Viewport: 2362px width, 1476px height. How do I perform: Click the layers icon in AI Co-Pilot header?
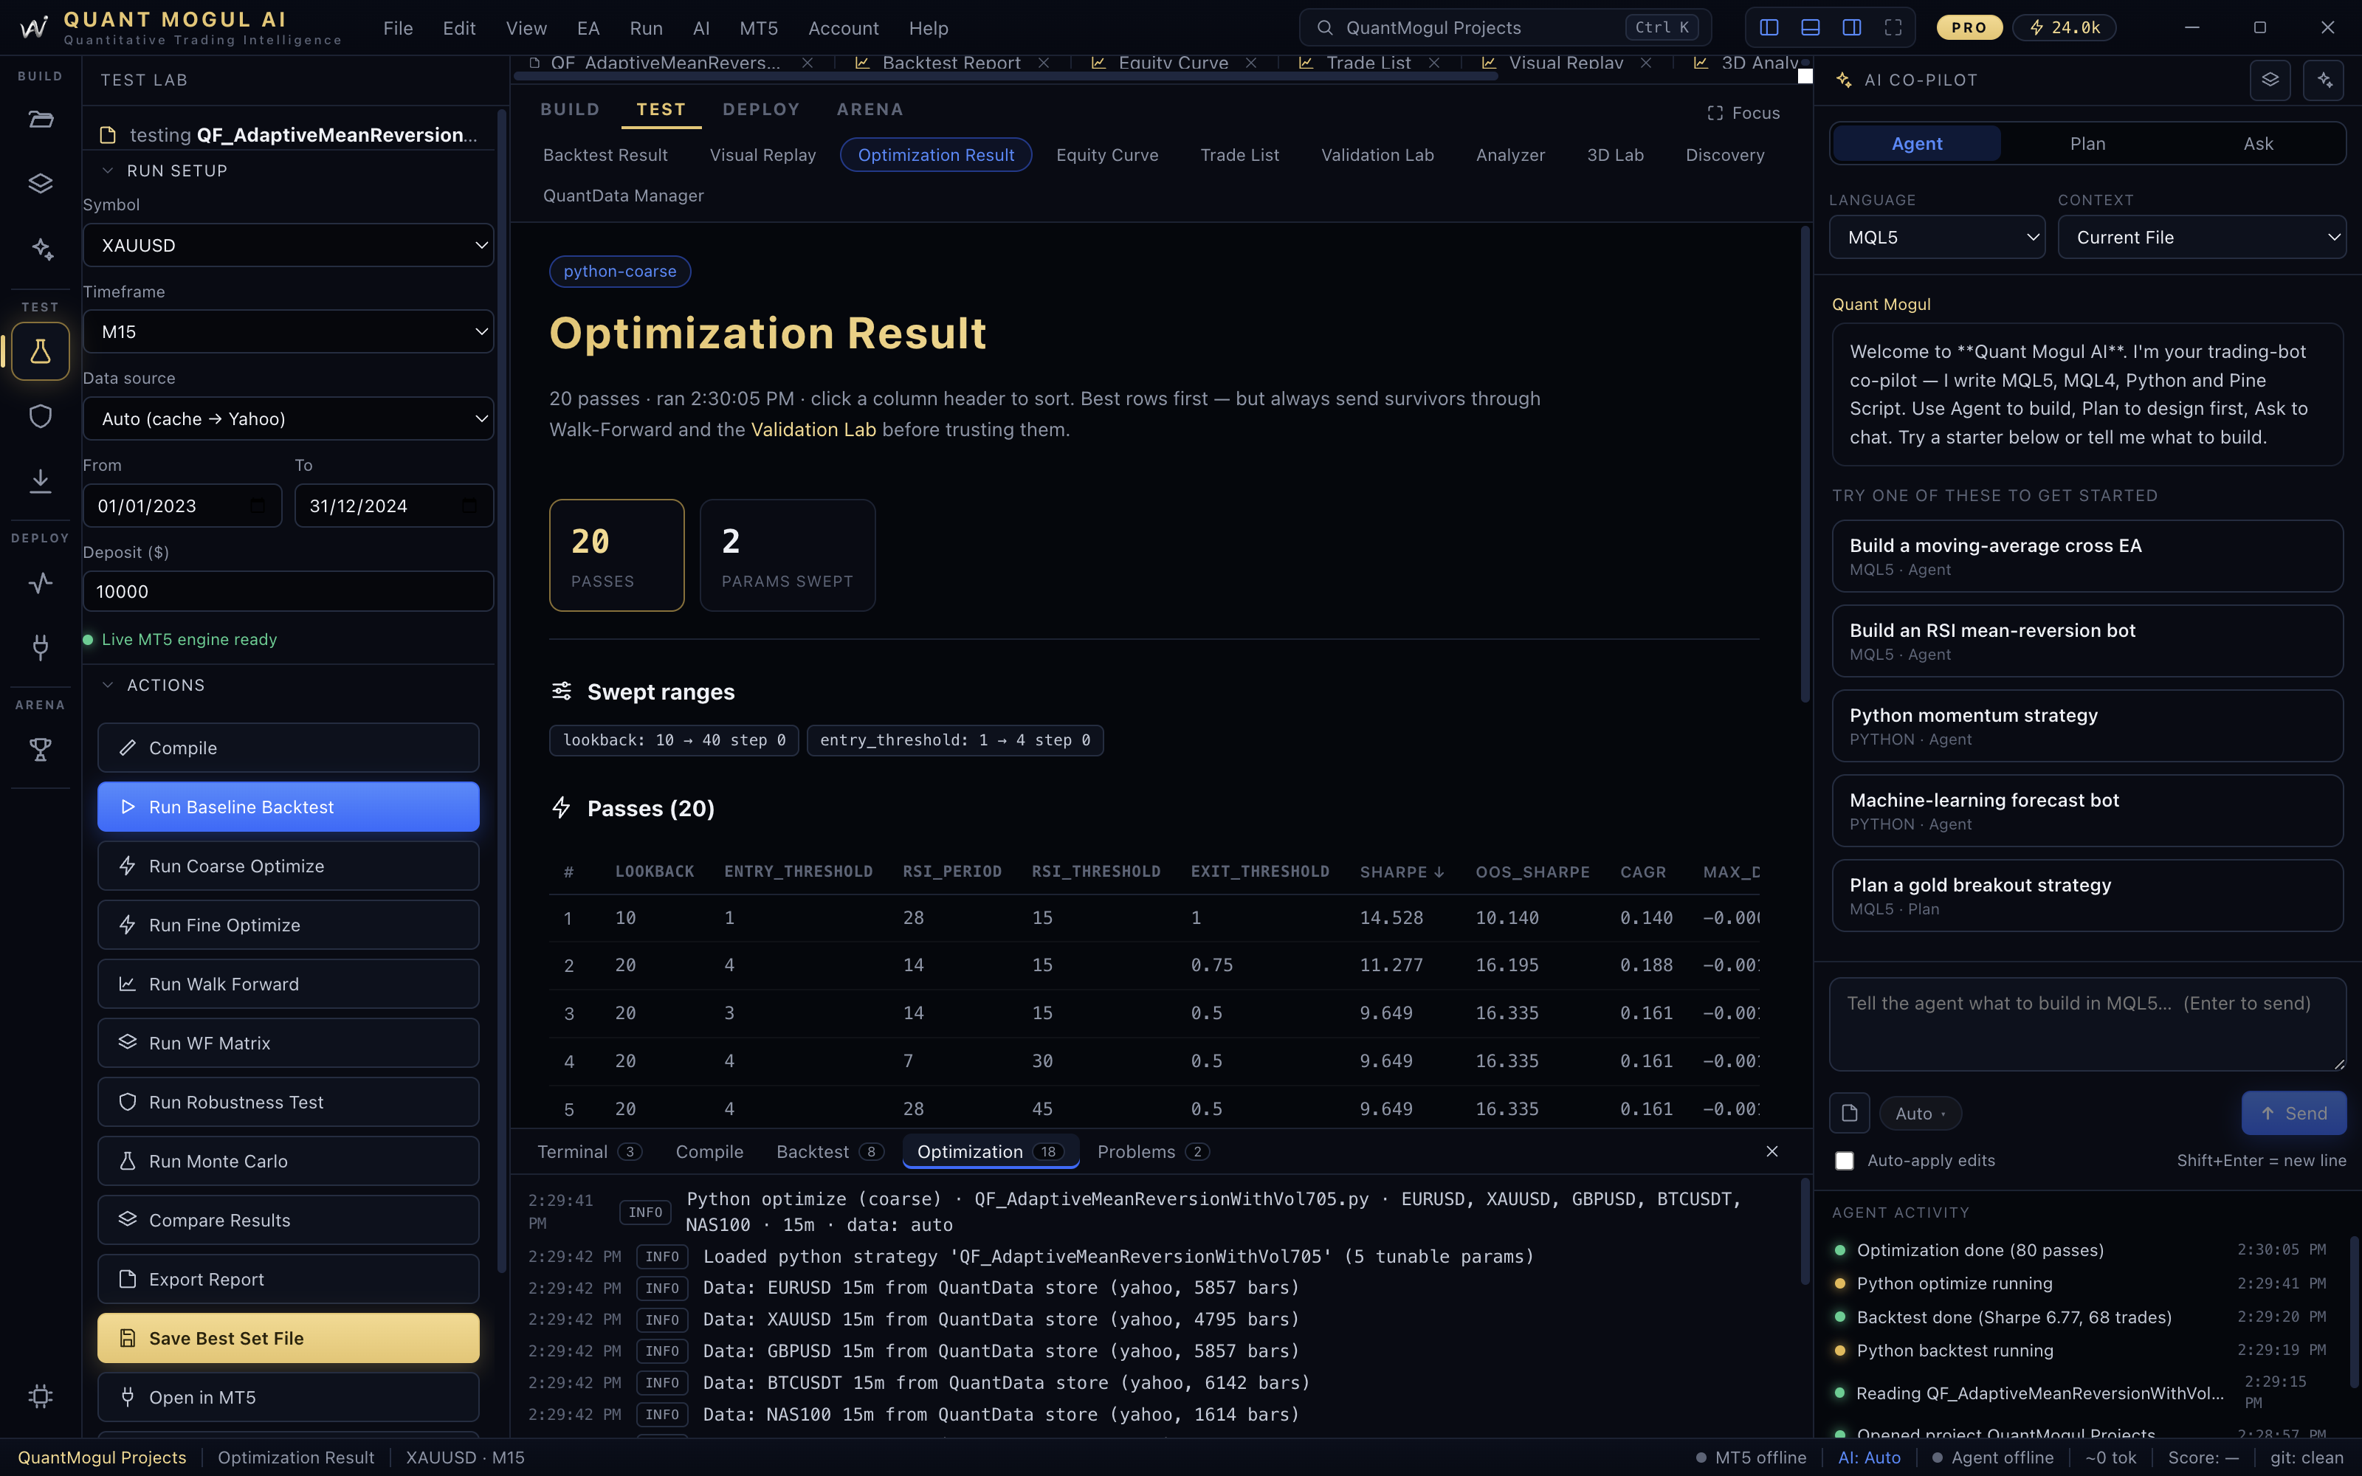click(x=2269, y=80)
